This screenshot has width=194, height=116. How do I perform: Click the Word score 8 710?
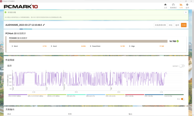click(x=45, y=46)
